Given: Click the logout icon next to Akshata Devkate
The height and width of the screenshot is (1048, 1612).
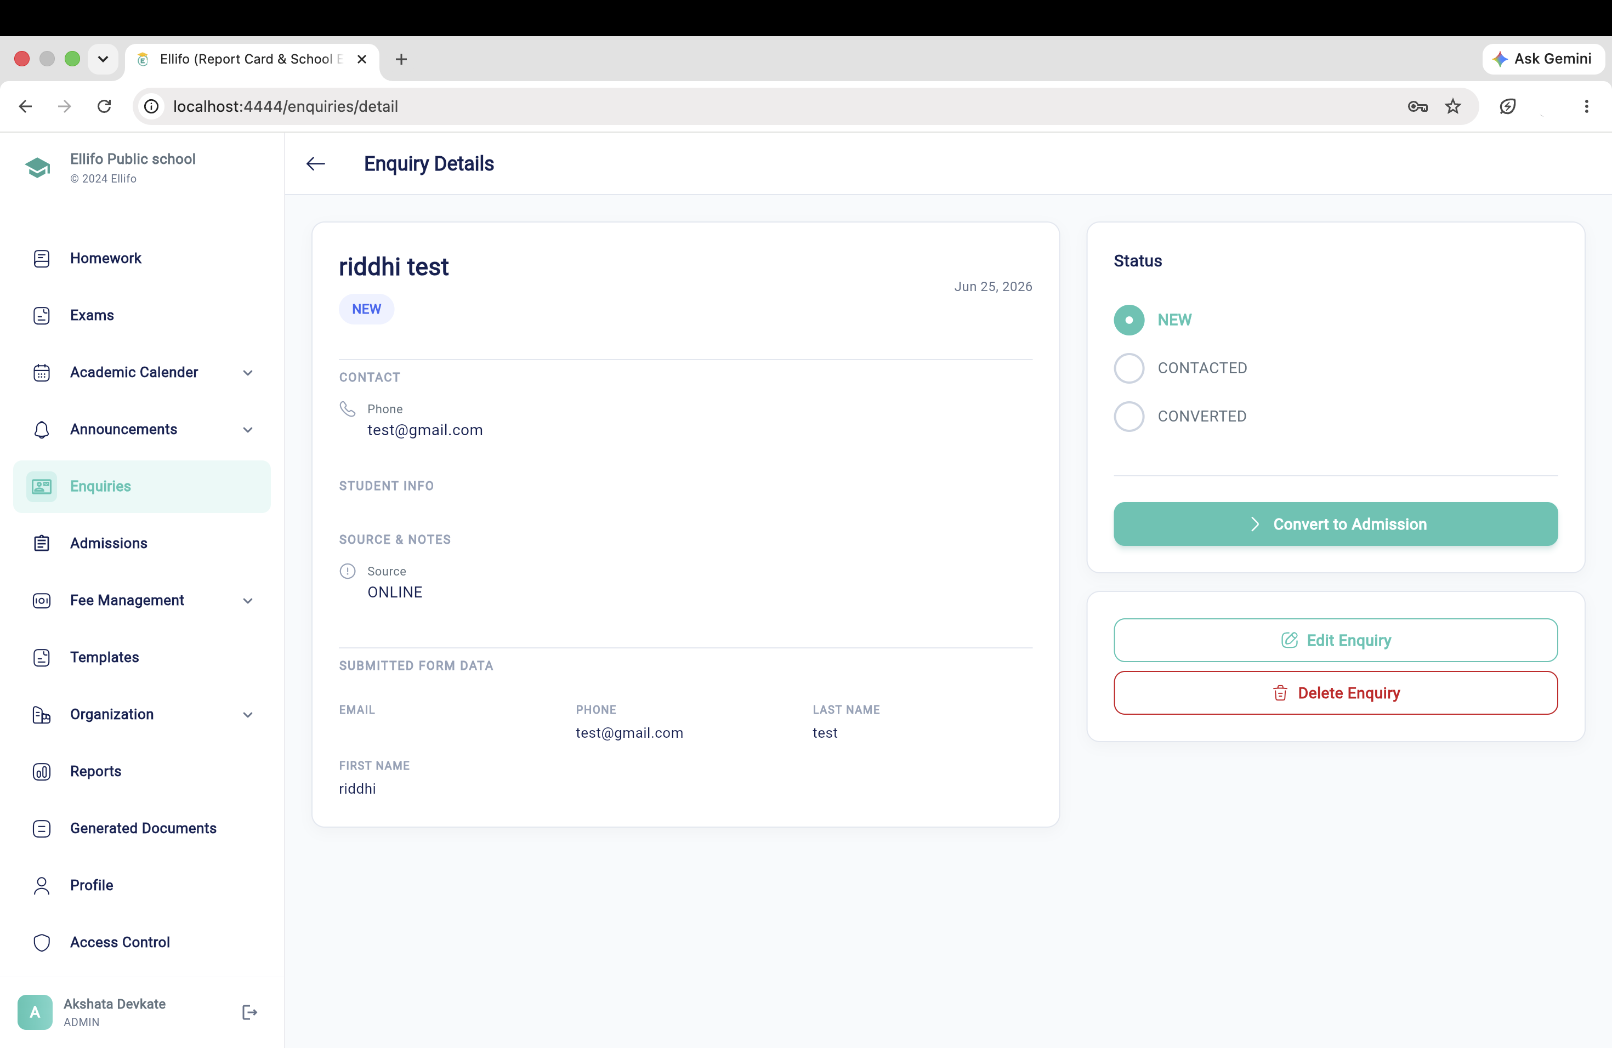Looking at the screenshot, I should [249, 1012].
